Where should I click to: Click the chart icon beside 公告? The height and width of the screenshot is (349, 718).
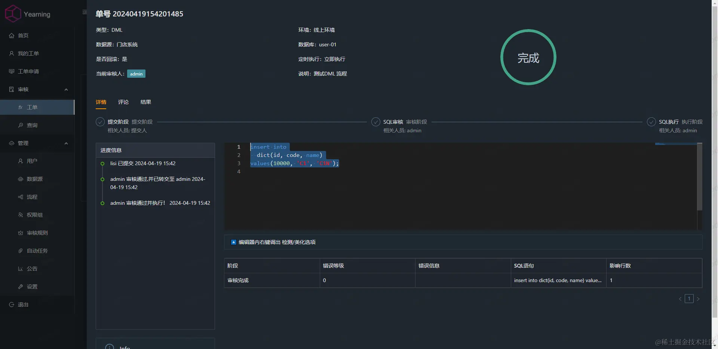pyautogui.click(x=21, y=269)
